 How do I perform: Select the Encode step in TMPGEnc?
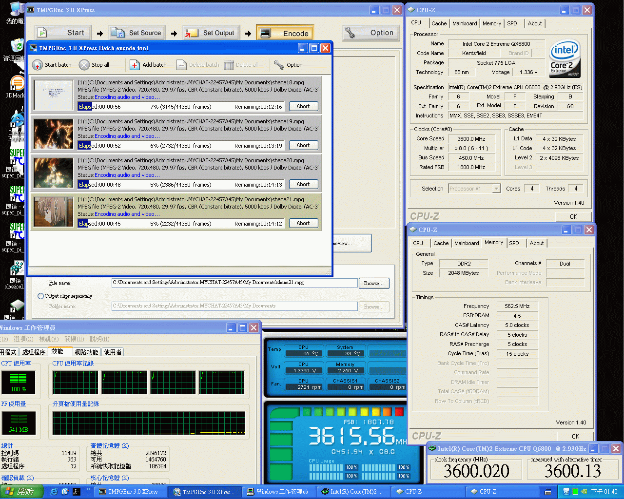pyautogui.click(x=285, y=33)
